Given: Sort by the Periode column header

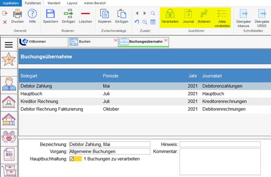Looking at the screenshot, I should coord(111,76).
